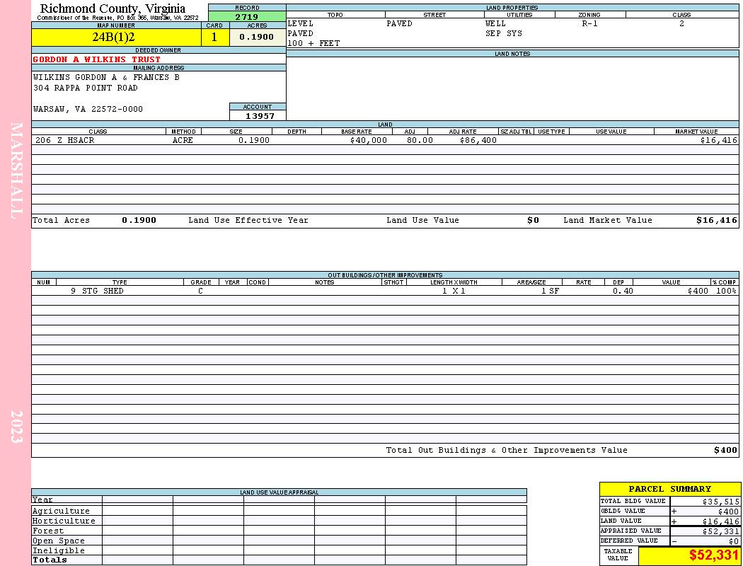Click WARSAW, VA 22572-0000 line
Screen dimensions: 743x566
[88, 109]
